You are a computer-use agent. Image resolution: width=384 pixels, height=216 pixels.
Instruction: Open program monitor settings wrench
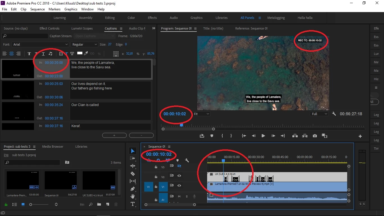(334, 114)
